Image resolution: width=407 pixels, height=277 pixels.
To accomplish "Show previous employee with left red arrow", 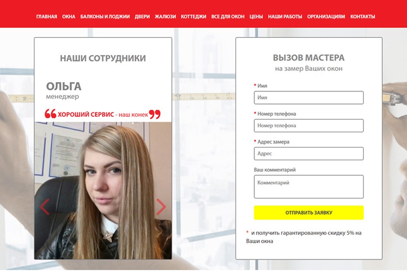I will point(45,207).
